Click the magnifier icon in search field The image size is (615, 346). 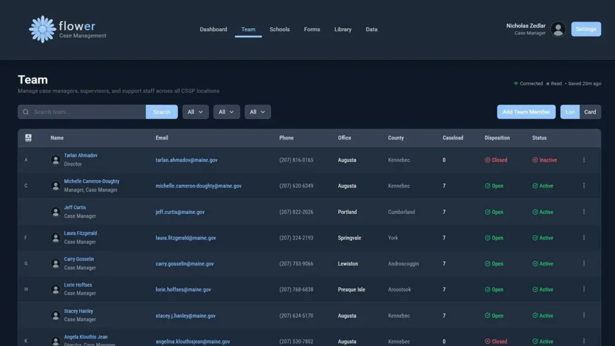point(26,112)
